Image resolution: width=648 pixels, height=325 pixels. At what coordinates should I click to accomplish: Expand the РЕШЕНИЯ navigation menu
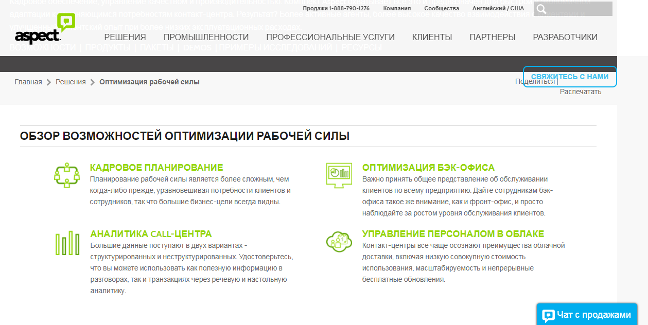(x=125, y=37)
